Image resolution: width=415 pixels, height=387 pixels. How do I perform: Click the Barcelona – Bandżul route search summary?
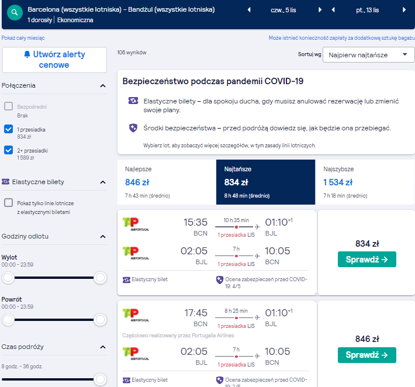pyautogui.click(x=121, y=9)
